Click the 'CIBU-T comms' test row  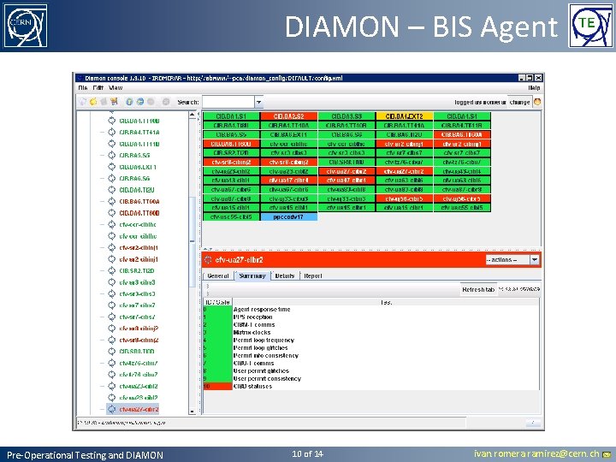(371, 364)
